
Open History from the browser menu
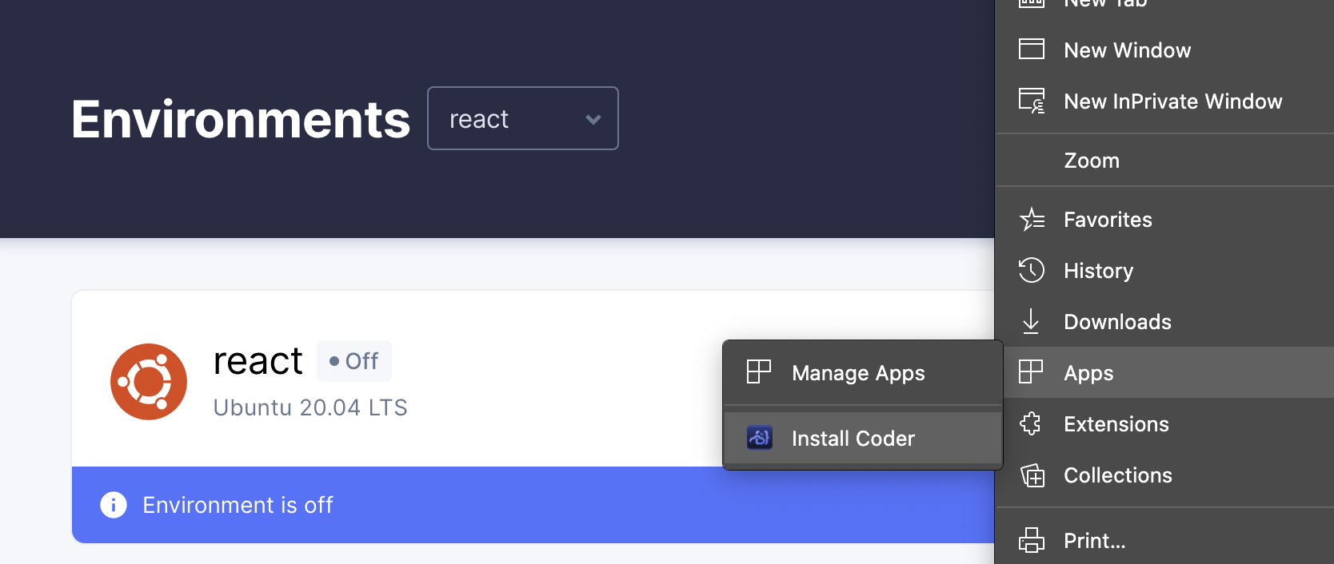tap(1164, 271)
